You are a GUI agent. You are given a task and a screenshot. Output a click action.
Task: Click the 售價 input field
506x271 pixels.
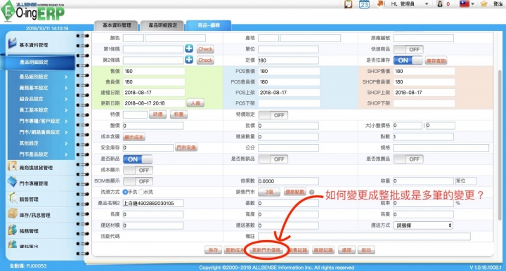point(154,71)
